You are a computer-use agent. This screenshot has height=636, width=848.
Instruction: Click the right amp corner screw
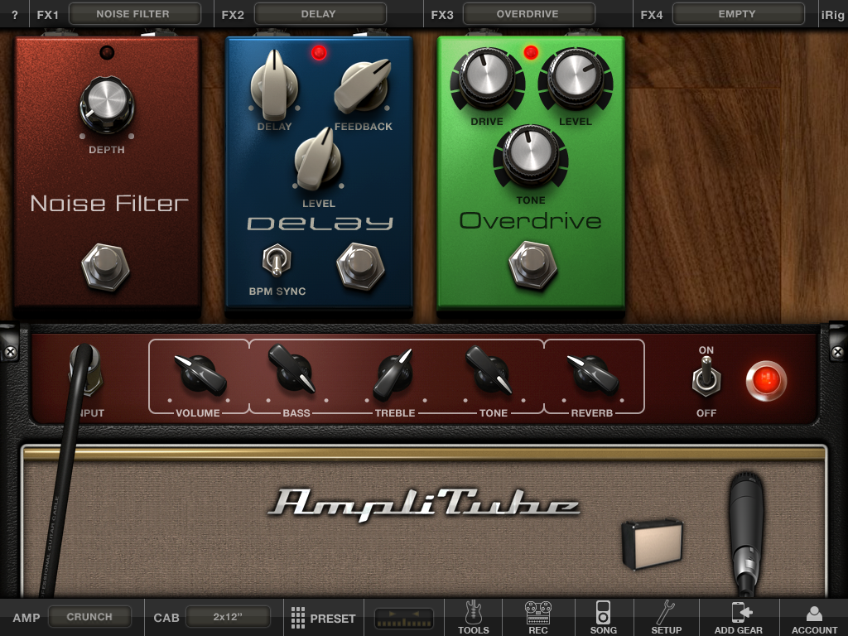click(x=838, y=353)
